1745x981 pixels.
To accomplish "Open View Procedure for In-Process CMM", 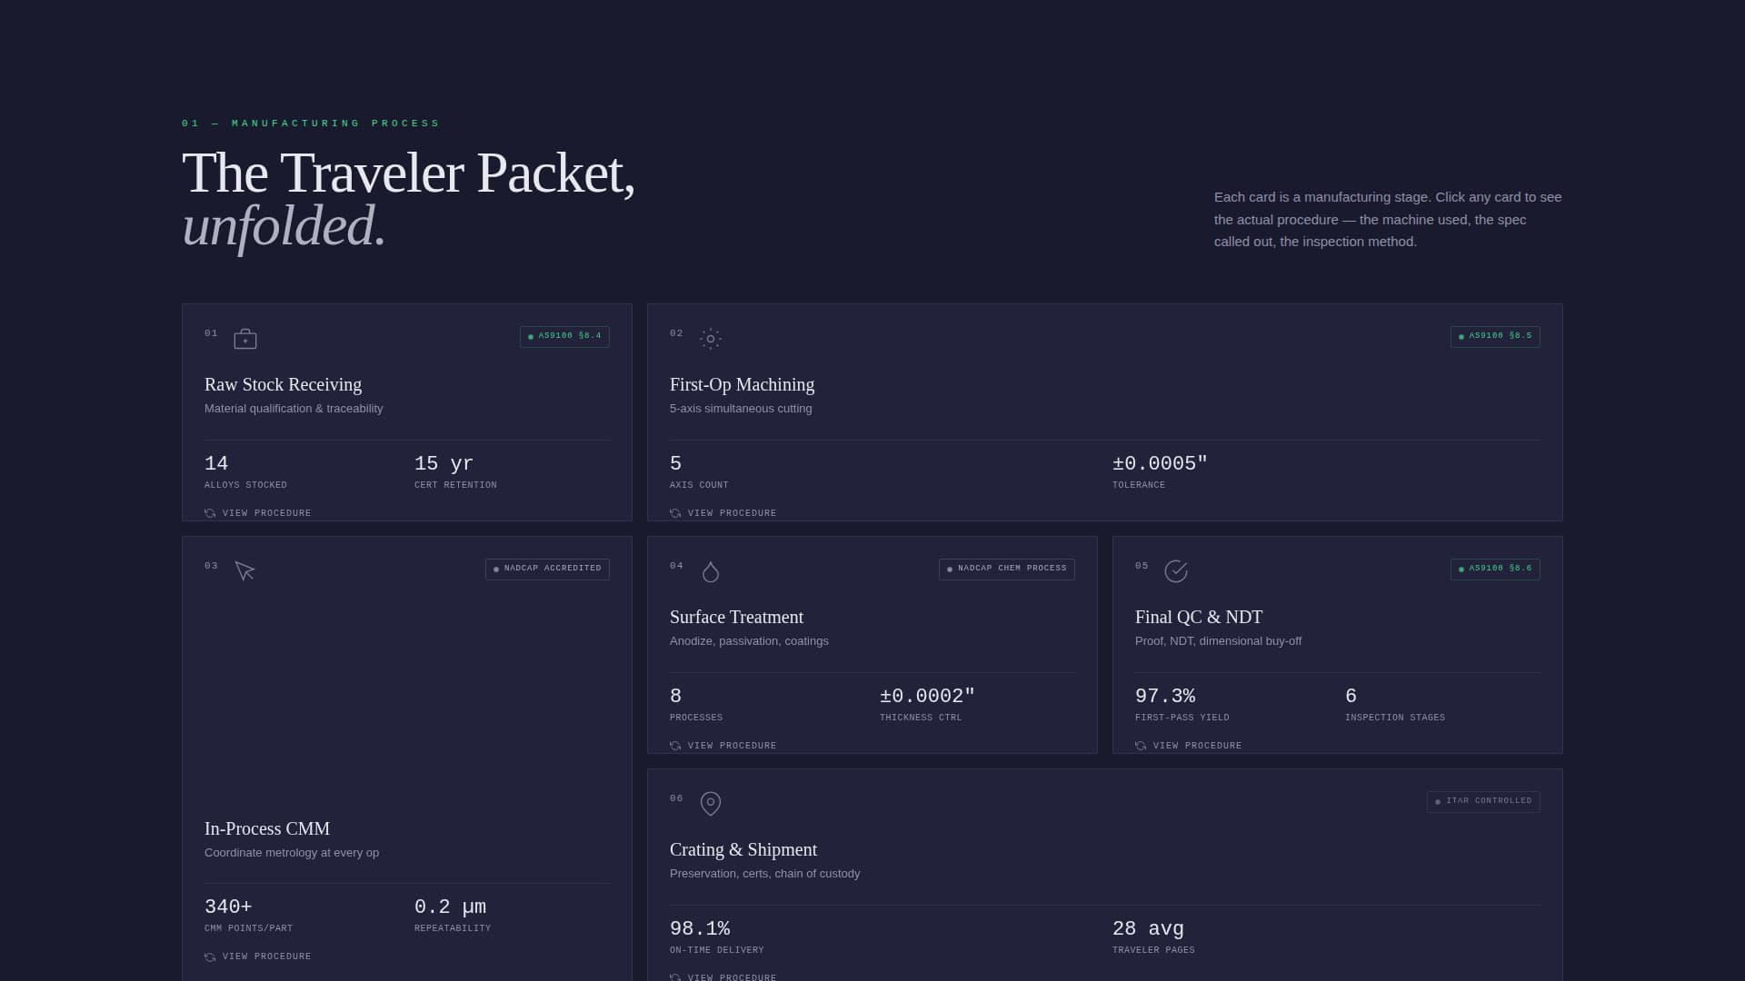I will [x=266, y=956].
